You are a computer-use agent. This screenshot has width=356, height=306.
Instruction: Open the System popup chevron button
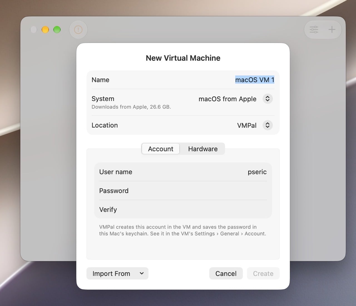(x=268, y=99)
